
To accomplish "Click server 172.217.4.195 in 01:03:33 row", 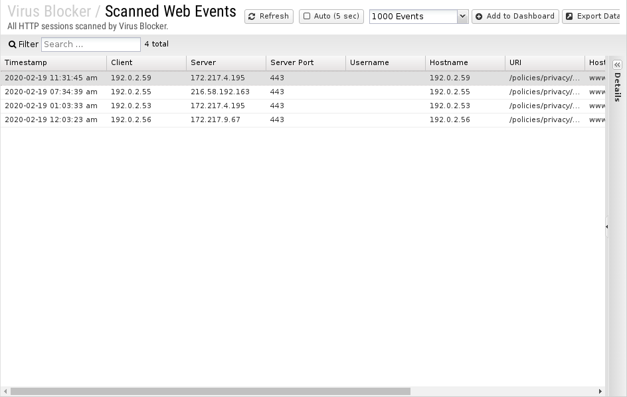I will coord(218,106).
